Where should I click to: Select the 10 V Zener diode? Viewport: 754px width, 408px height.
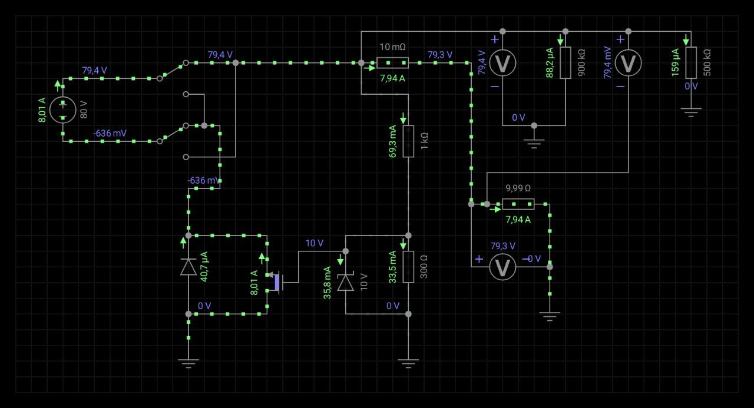coord(346,283)
